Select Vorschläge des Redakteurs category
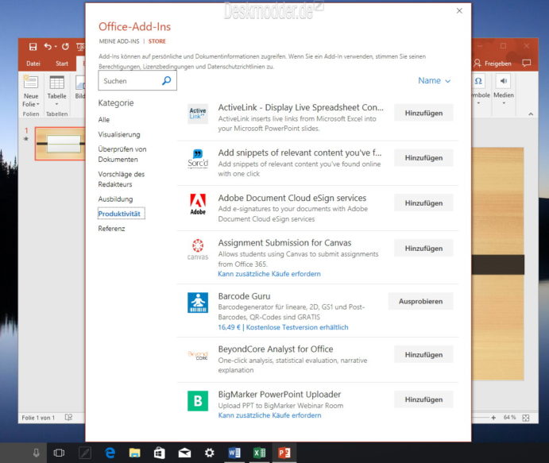This screenshot has height=463, width=549. (121, 179)
